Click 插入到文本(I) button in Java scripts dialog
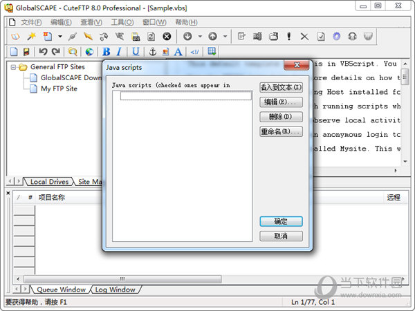This screenshot has height=311, width=415. point(281,87)
